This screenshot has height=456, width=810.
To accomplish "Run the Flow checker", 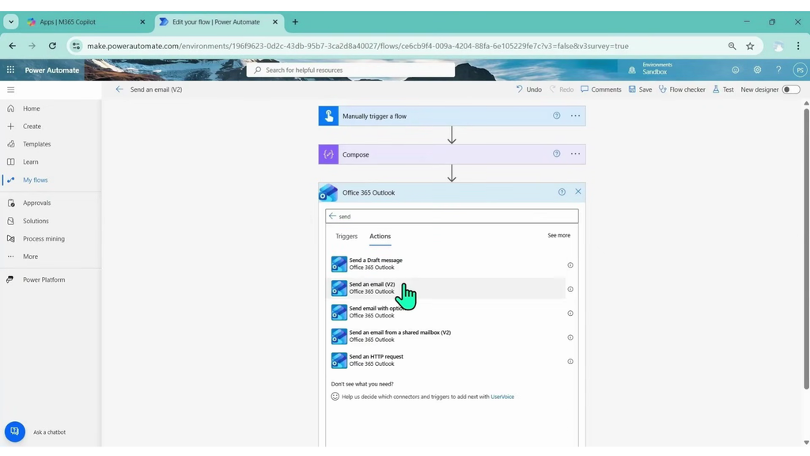I will coord(682,89).
